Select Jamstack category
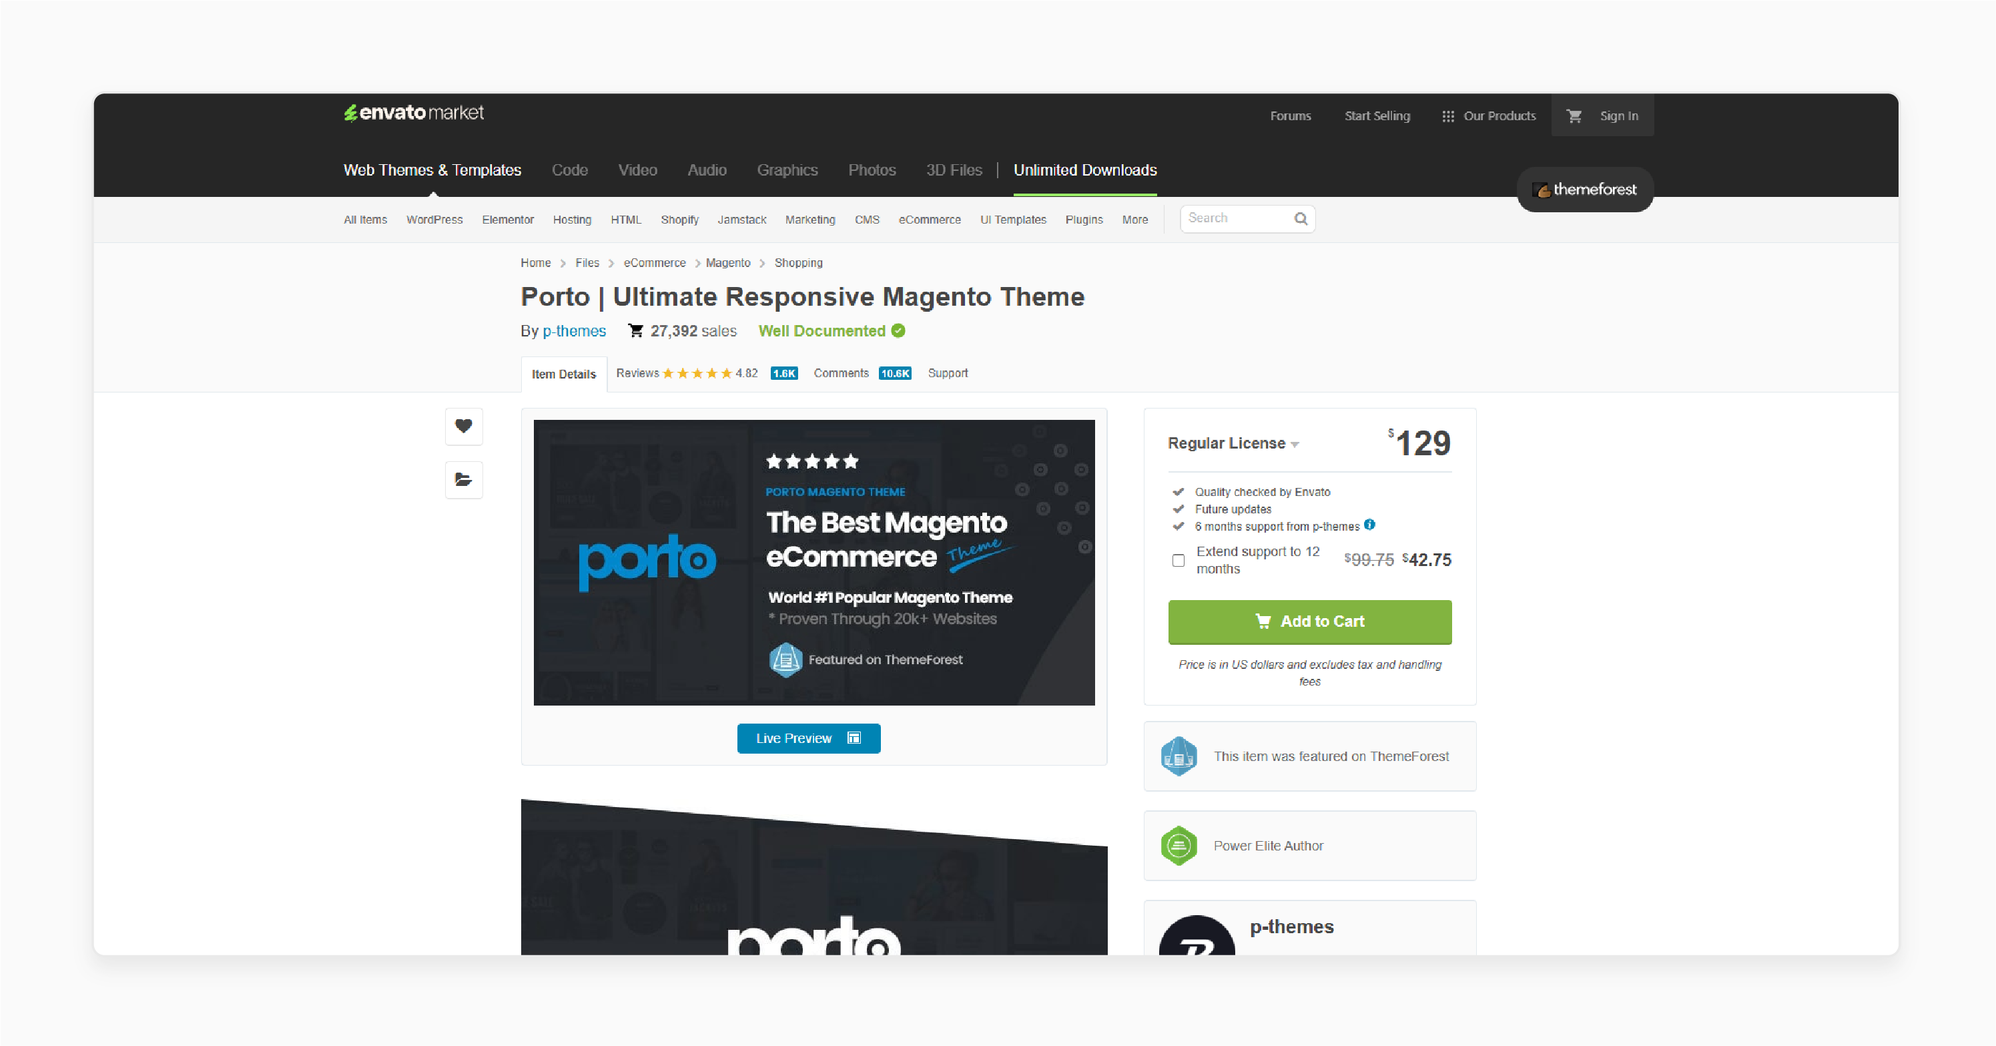 pyautogui.click(x=741, y=220)
